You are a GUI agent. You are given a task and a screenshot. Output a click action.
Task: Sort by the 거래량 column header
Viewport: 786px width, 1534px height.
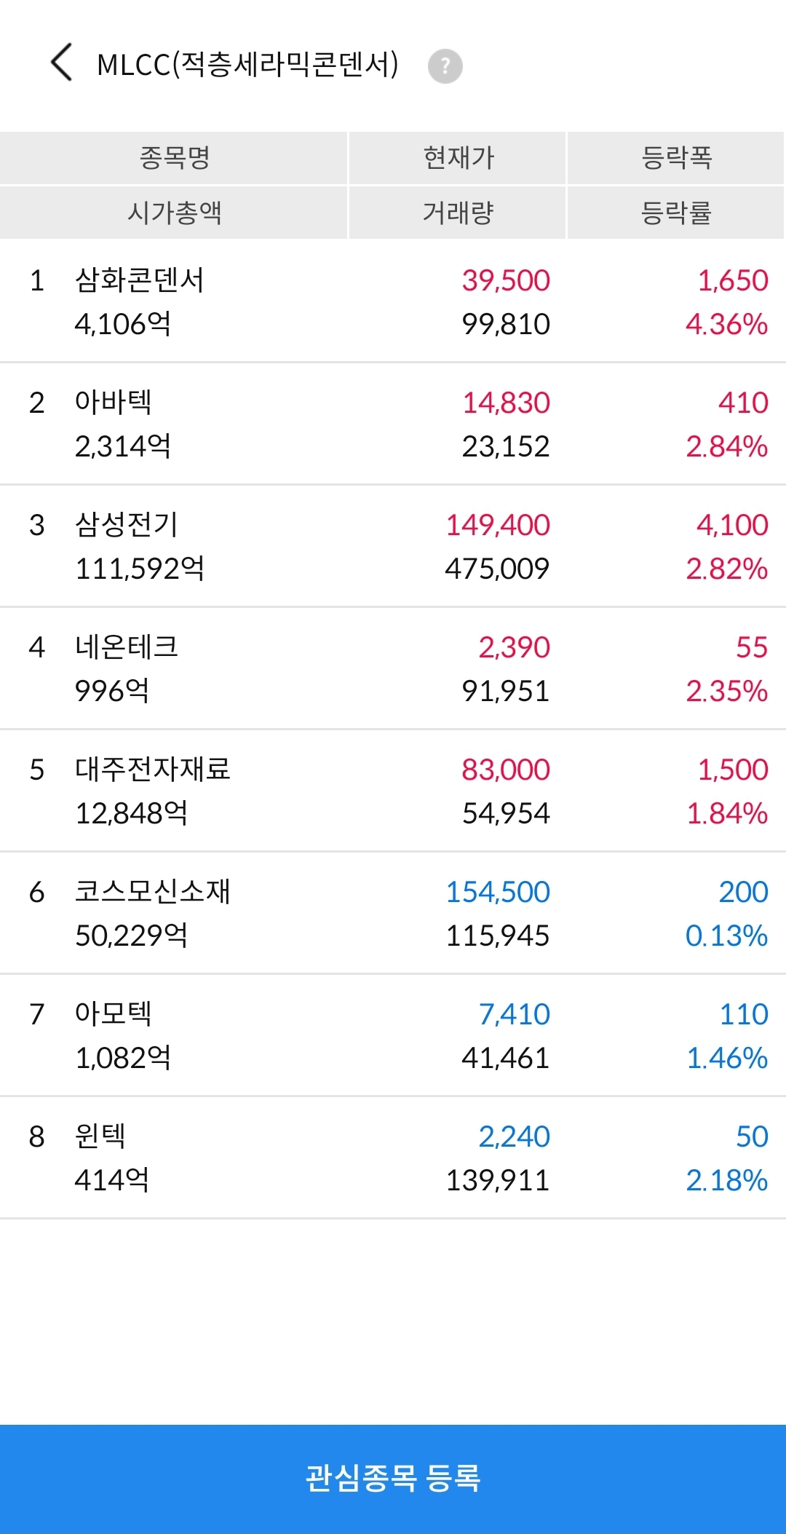point(458,213)
